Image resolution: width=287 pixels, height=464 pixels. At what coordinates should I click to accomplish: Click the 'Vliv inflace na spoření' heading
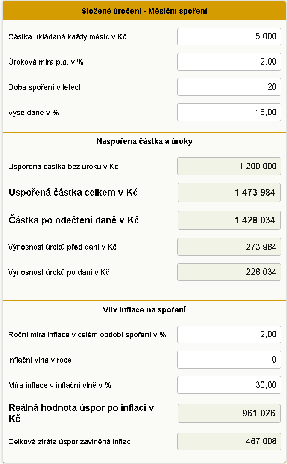tap(144, 310)
